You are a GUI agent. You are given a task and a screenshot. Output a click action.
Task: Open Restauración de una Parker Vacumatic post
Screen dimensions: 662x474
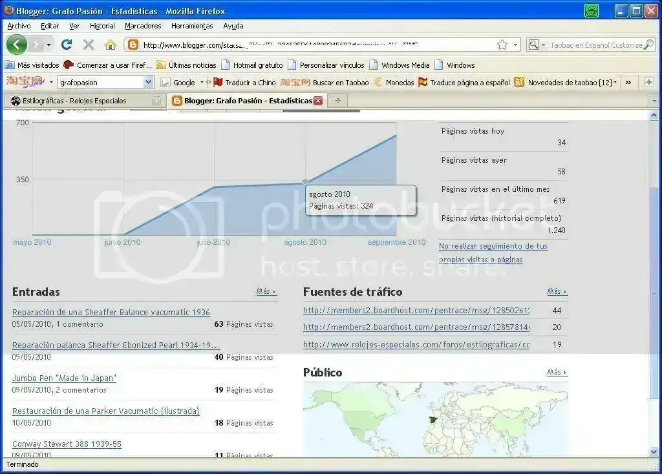pyautogui.click(x=105, y=411)
